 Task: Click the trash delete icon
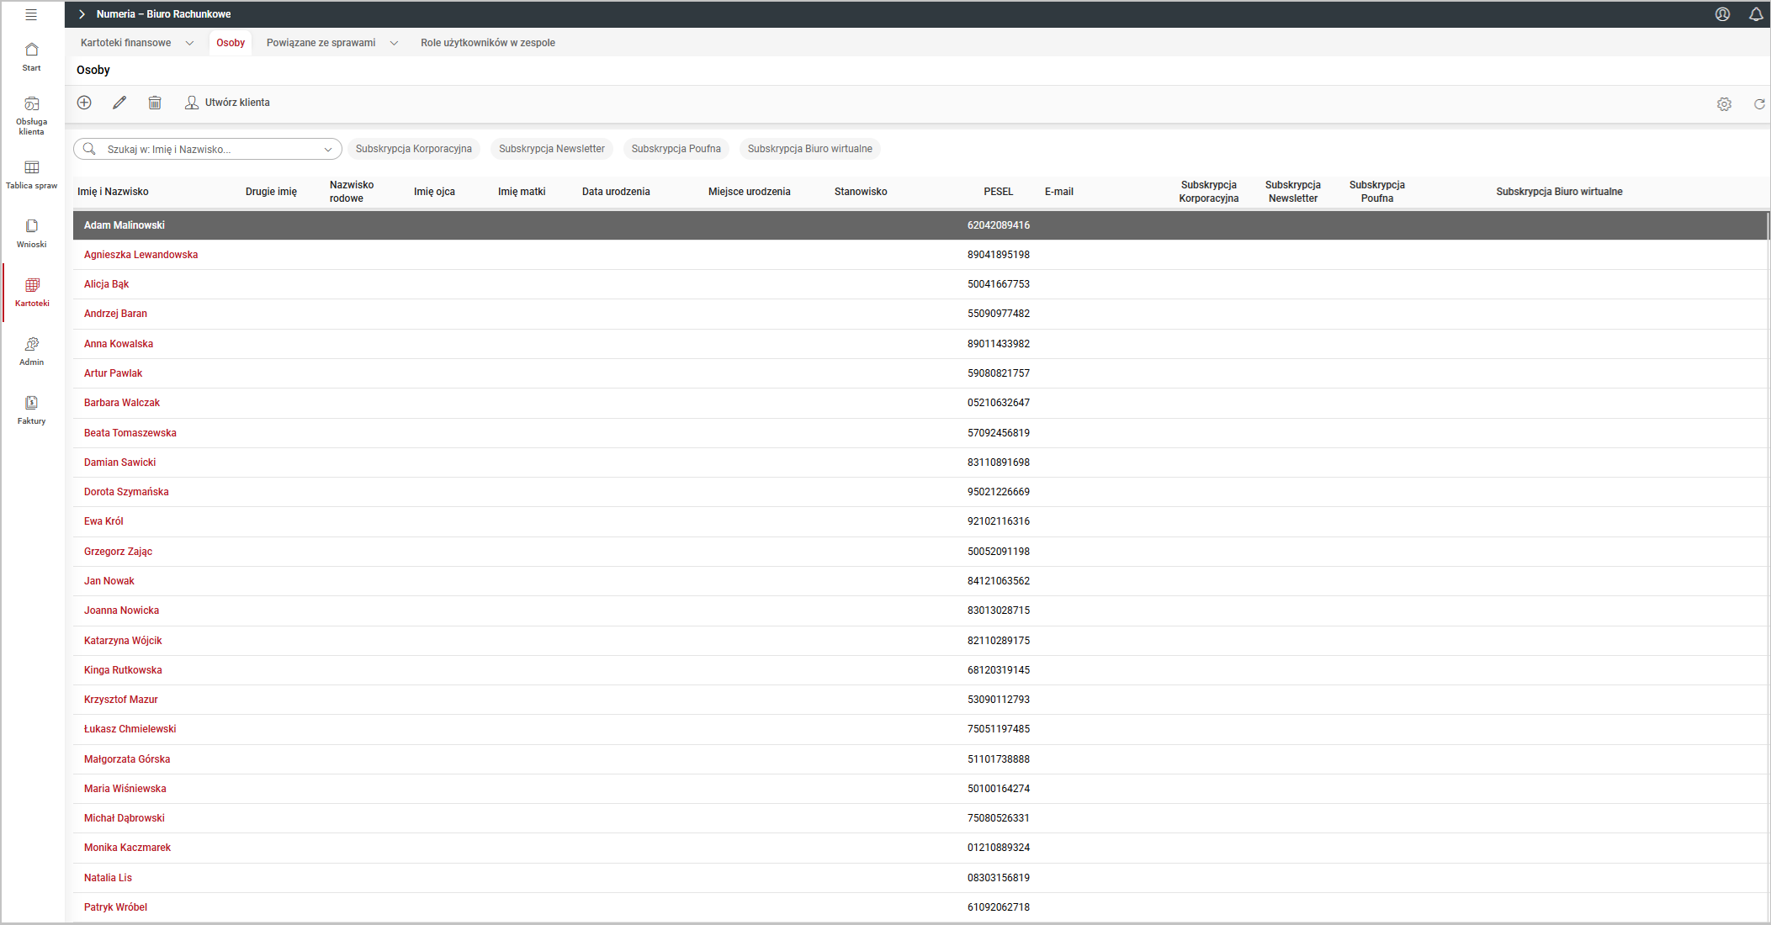[x=155, y=103]
